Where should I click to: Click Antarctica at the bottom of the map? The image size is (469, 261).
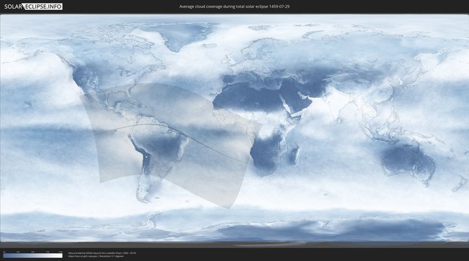[x=261, y=232]
